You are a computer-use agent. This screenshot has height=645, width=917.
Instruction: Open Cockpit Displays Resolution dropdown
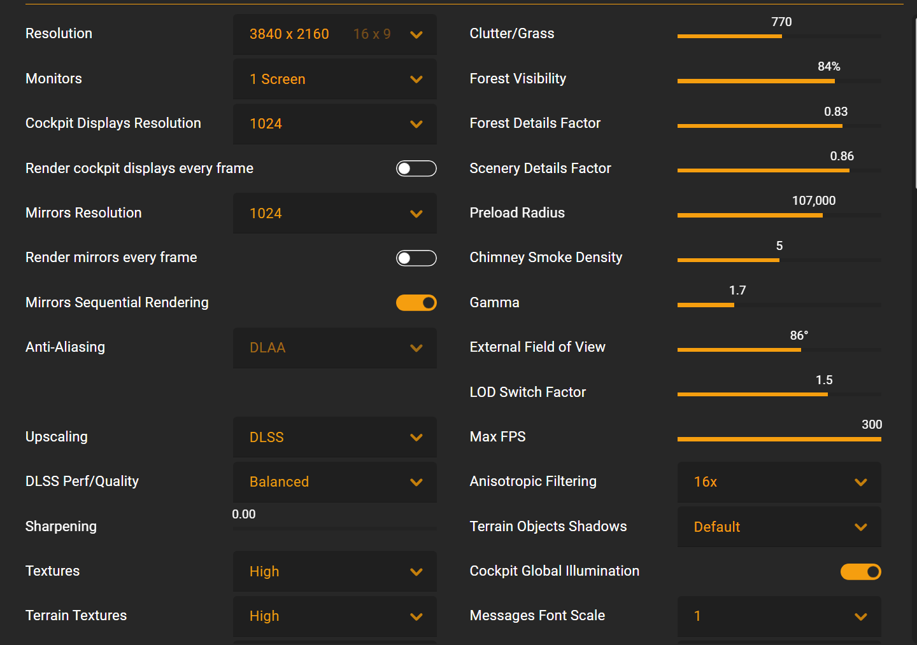click(334, 124)
